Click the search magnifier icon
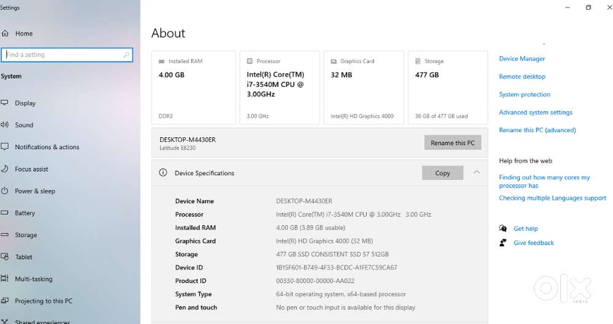613x324 pixels. pos(126,55)
